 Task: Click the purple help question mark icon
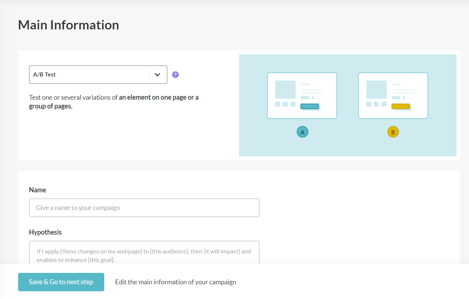point(175,75)
